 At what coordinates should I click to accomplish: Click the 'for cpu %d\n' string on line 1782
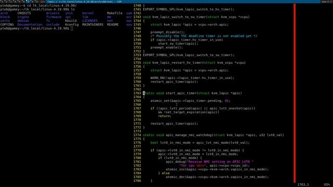(x=192, y=166)
